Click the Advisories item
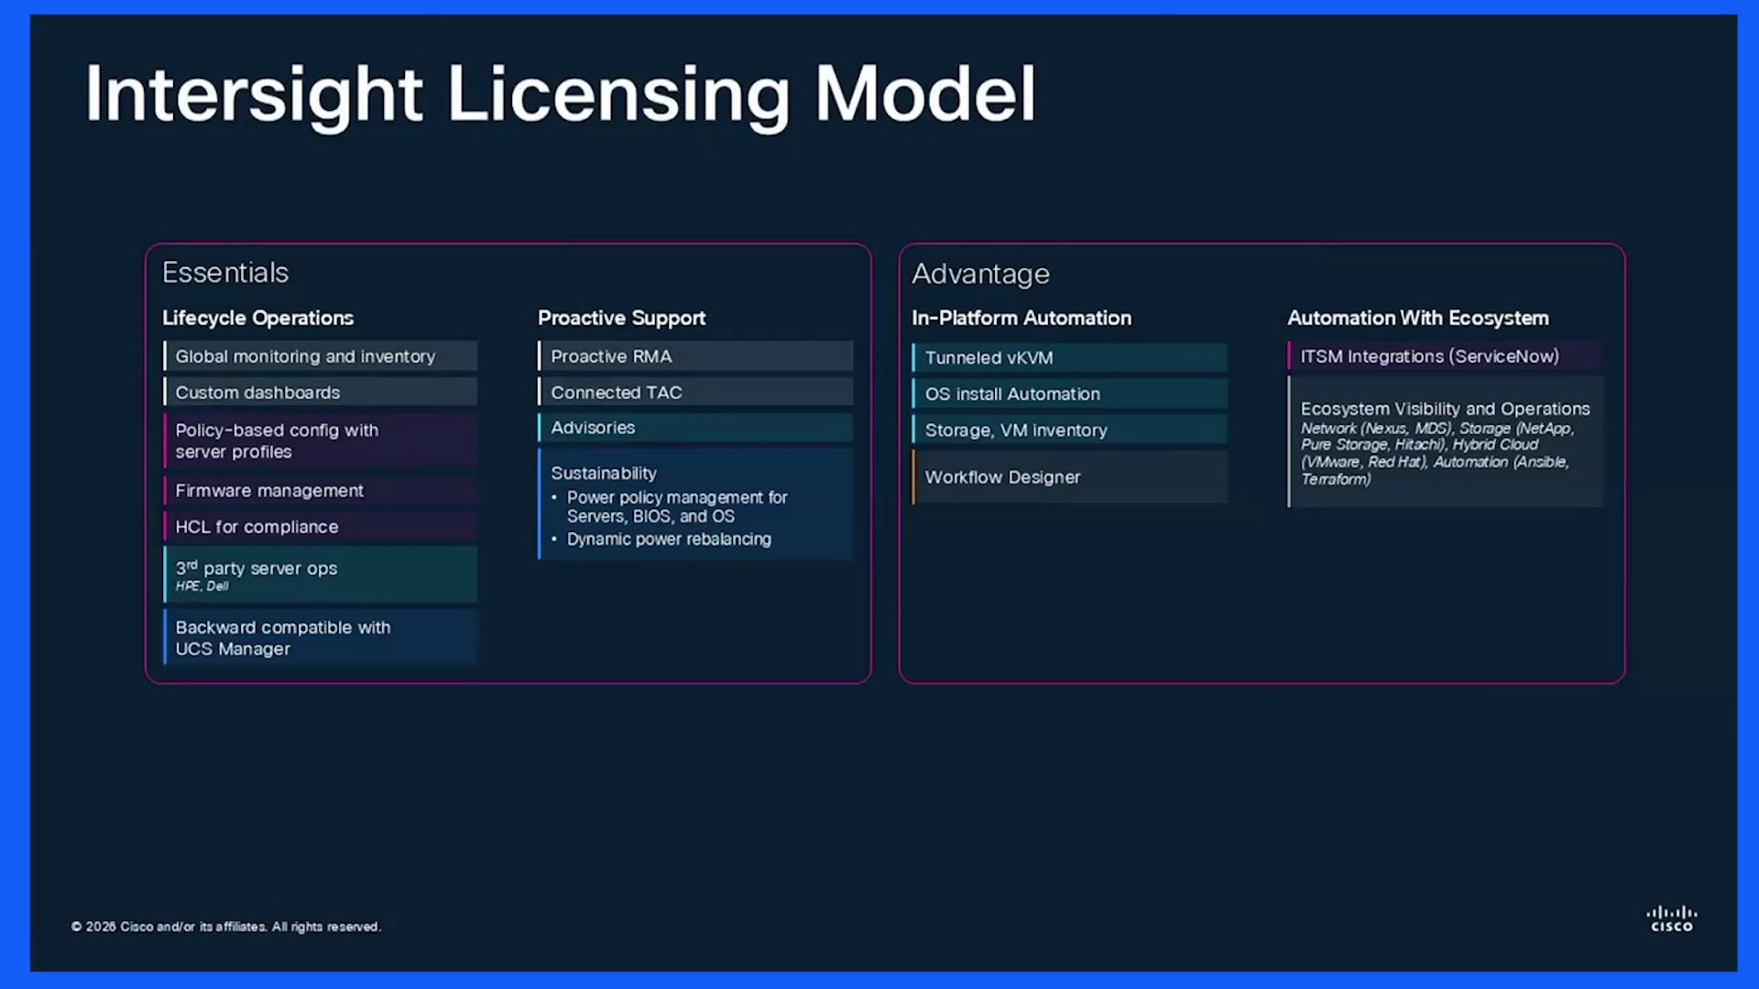The image size is (1759, 989). [695, 428]
